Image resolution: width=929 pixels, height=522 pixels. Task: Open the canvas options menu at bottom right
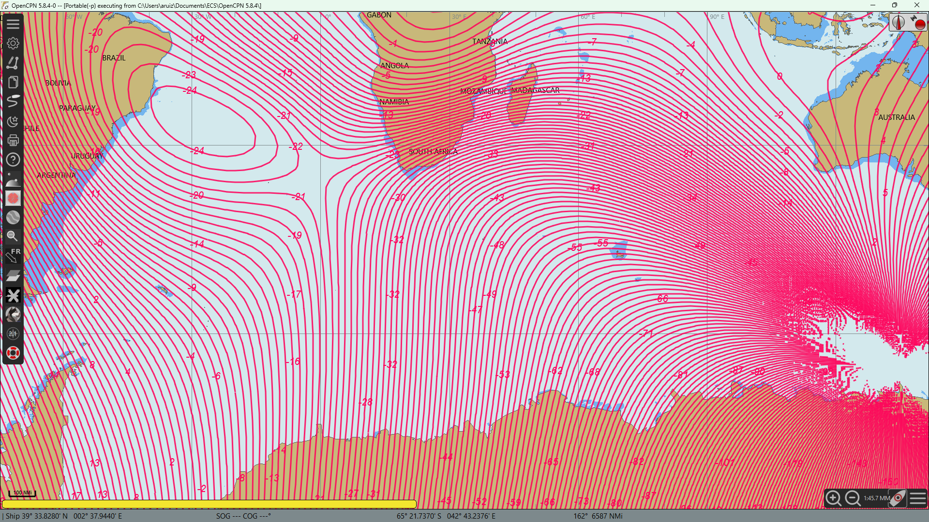pyautogui.click(x=917, y=498)
